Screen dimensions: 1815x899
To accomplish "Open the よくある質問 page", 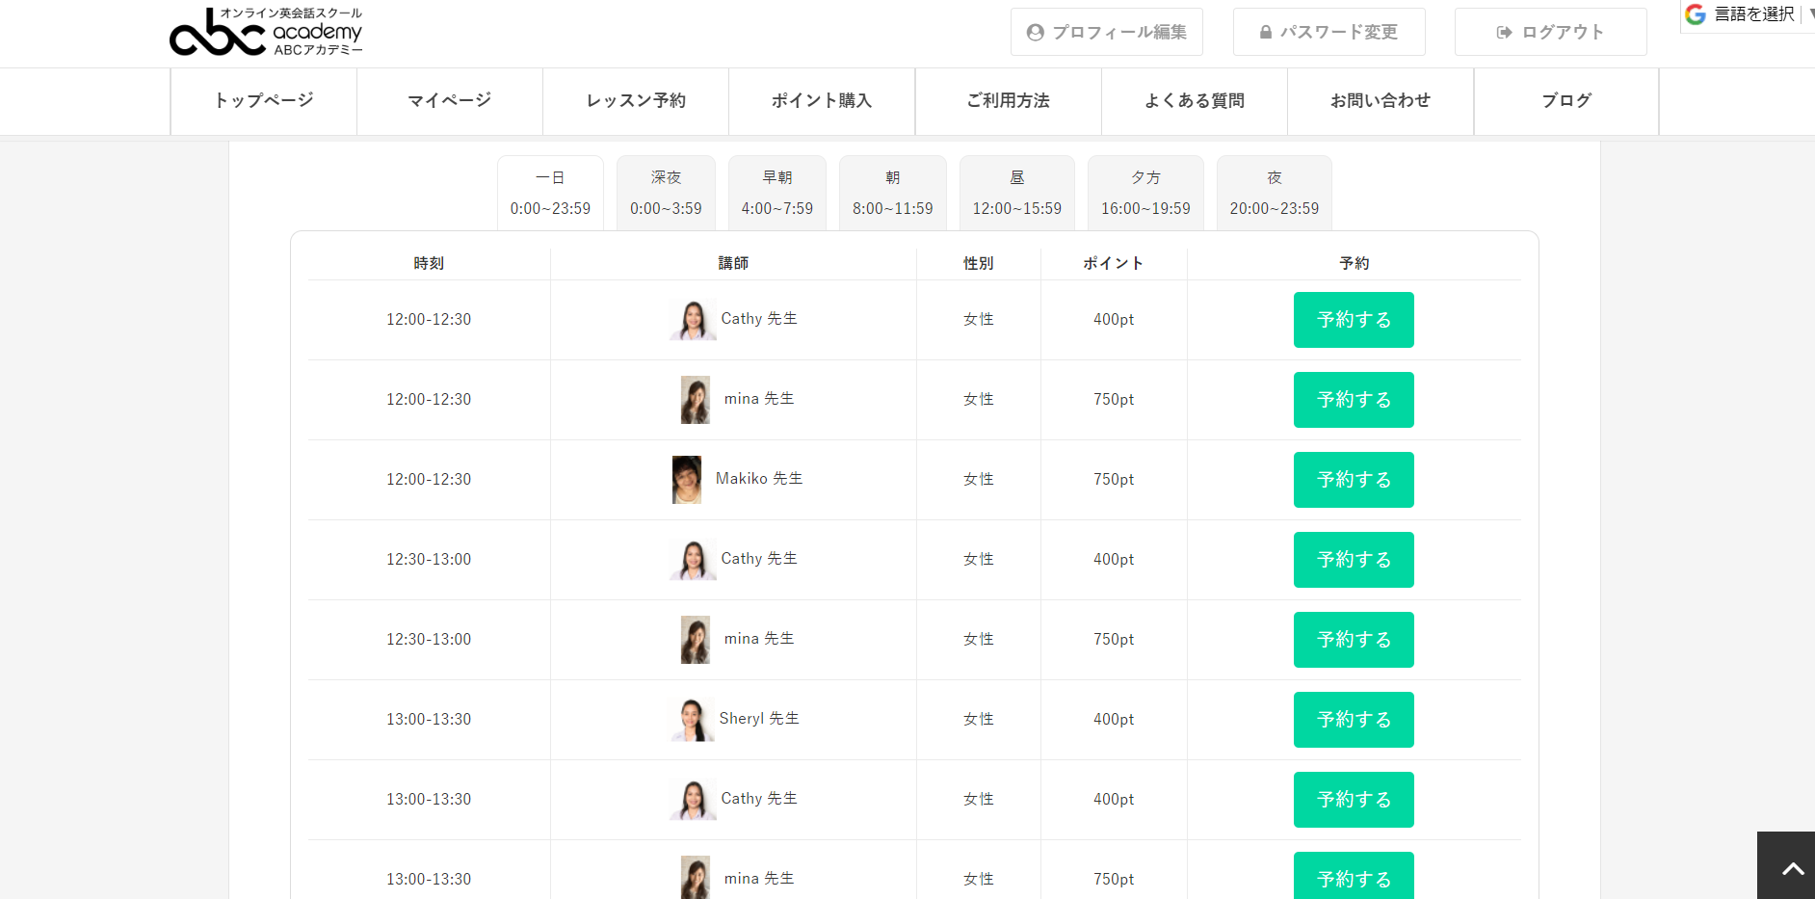I will click(1195, 100).
